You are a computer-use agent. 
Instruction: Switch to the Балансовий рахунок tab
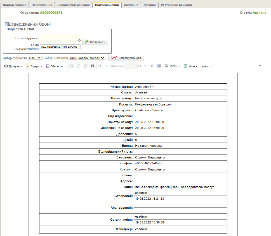click(x=74, y=5)
